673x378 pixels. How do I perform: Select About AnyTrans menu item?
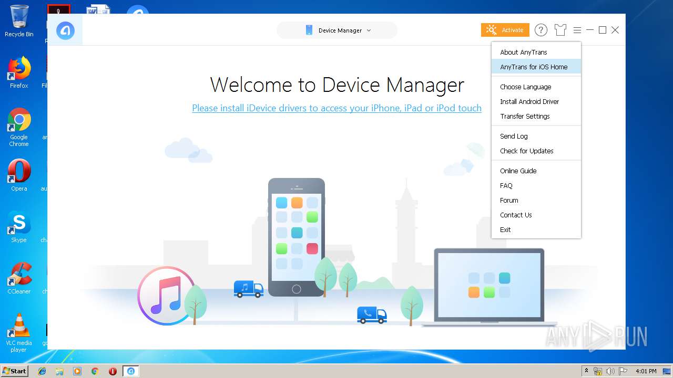click(x=536, y=52)
